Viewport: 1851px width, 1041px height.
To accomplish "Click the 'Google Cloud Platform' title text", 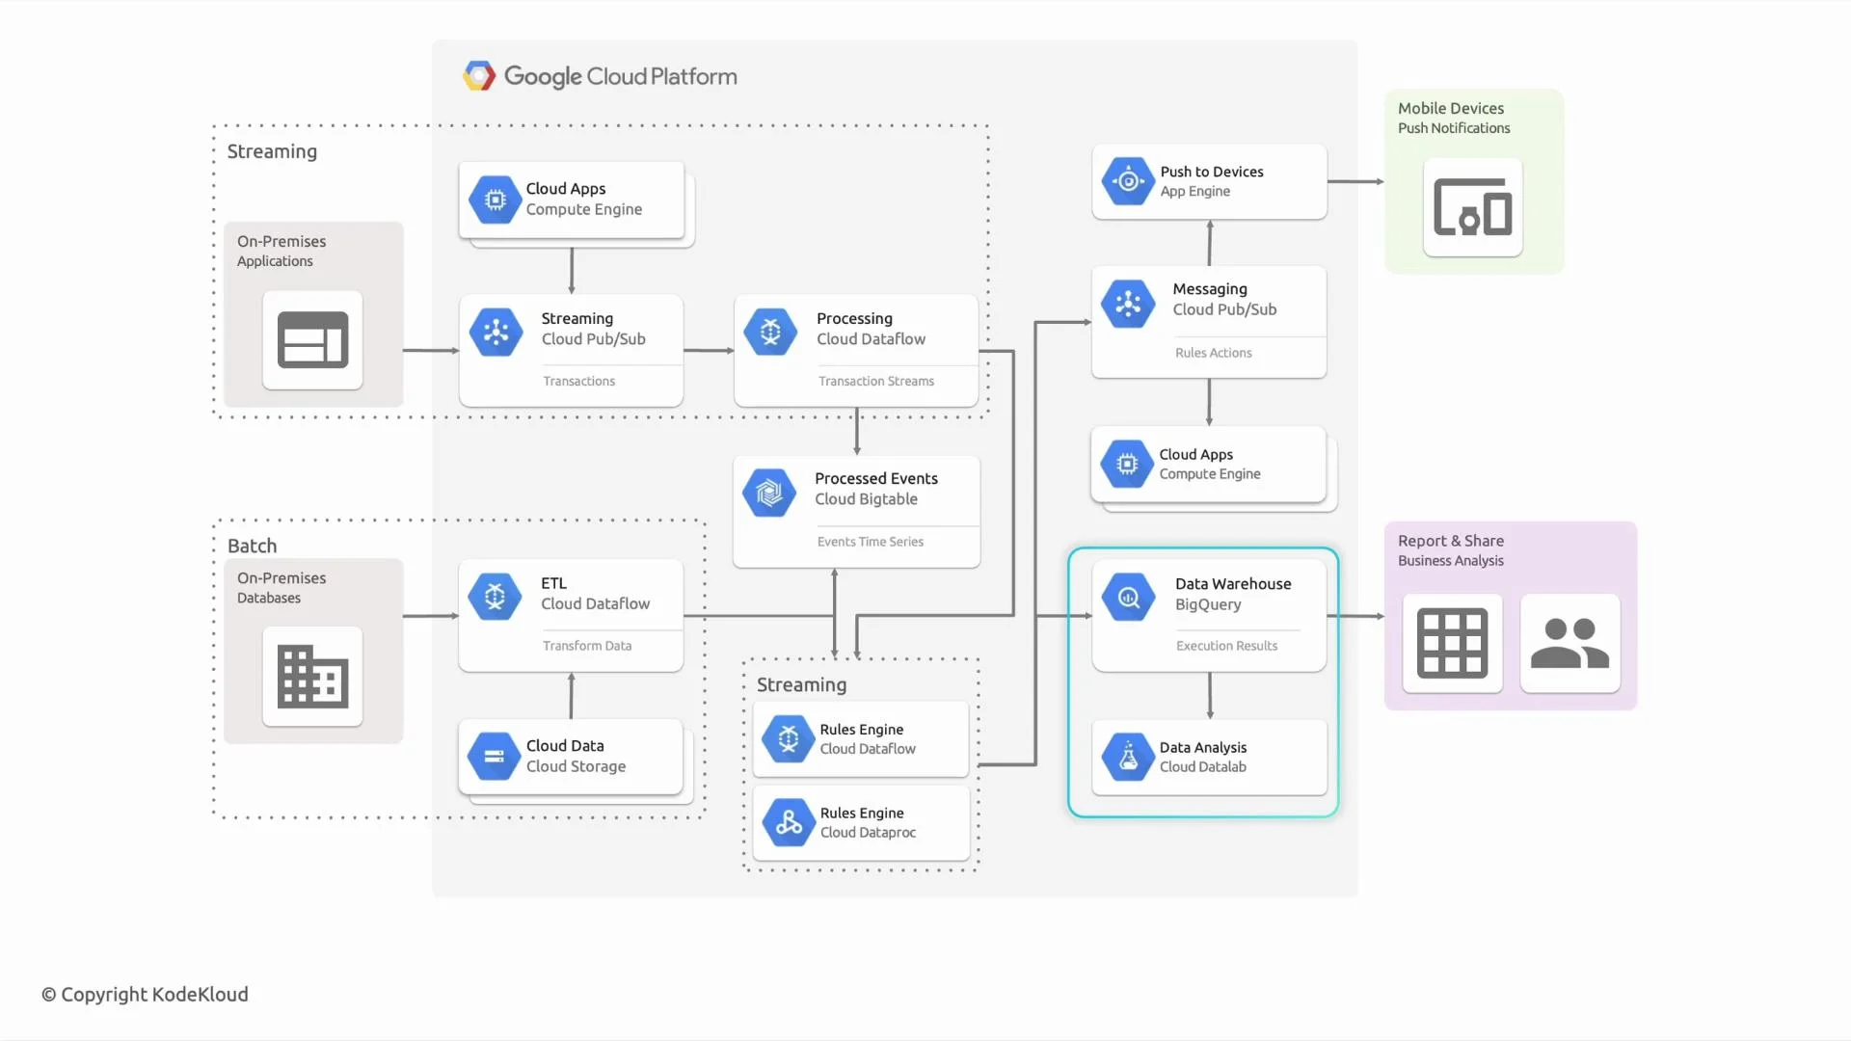I will 620,76.
